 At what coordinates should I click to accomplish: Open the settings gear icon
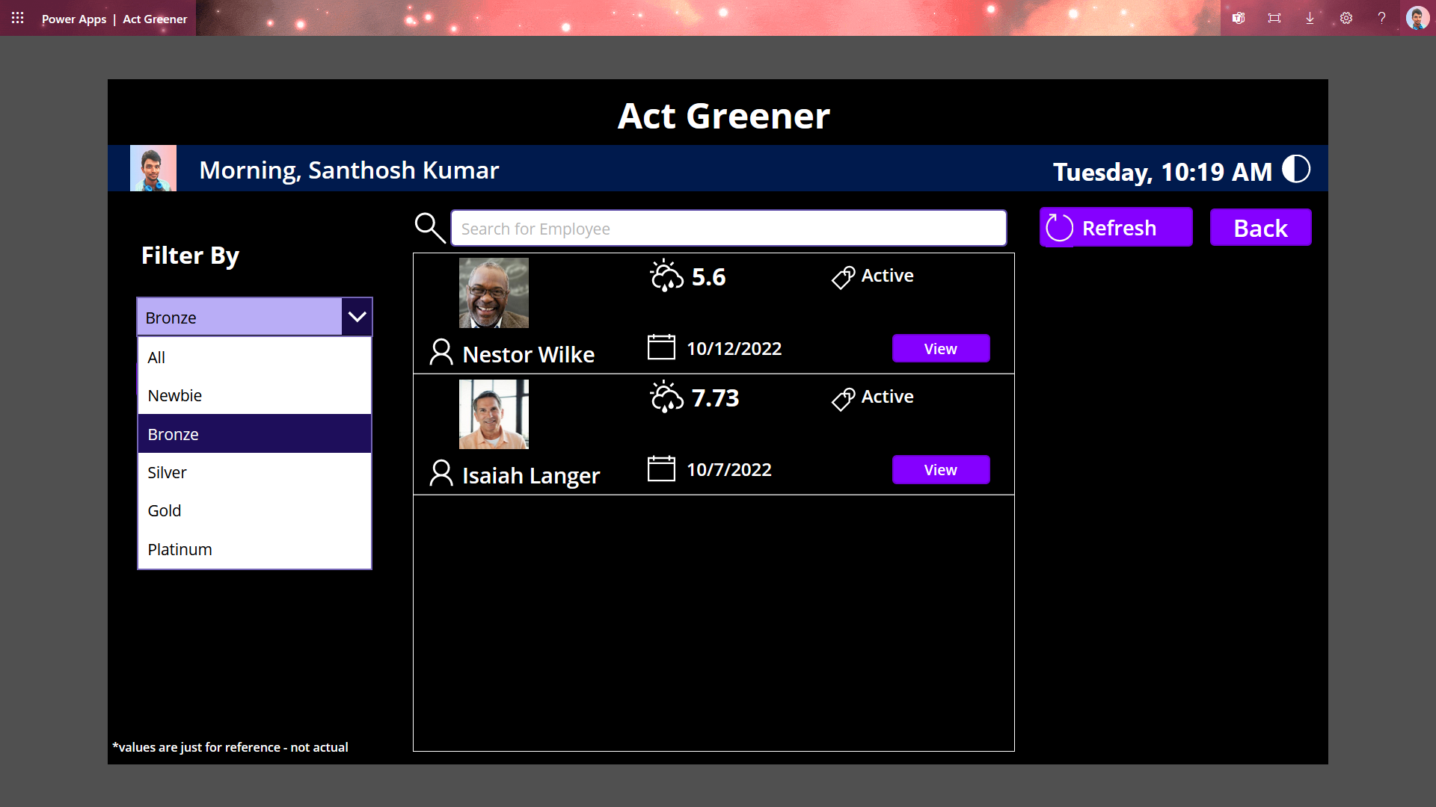coord(1346,18)
